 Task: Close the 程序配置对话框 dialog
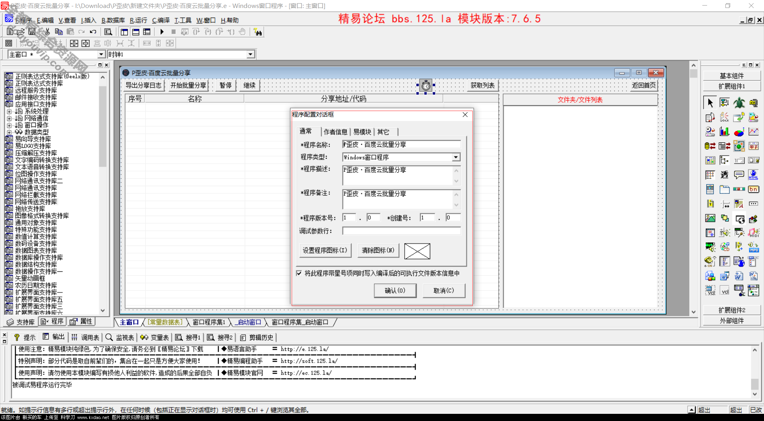tap(465, 115)
